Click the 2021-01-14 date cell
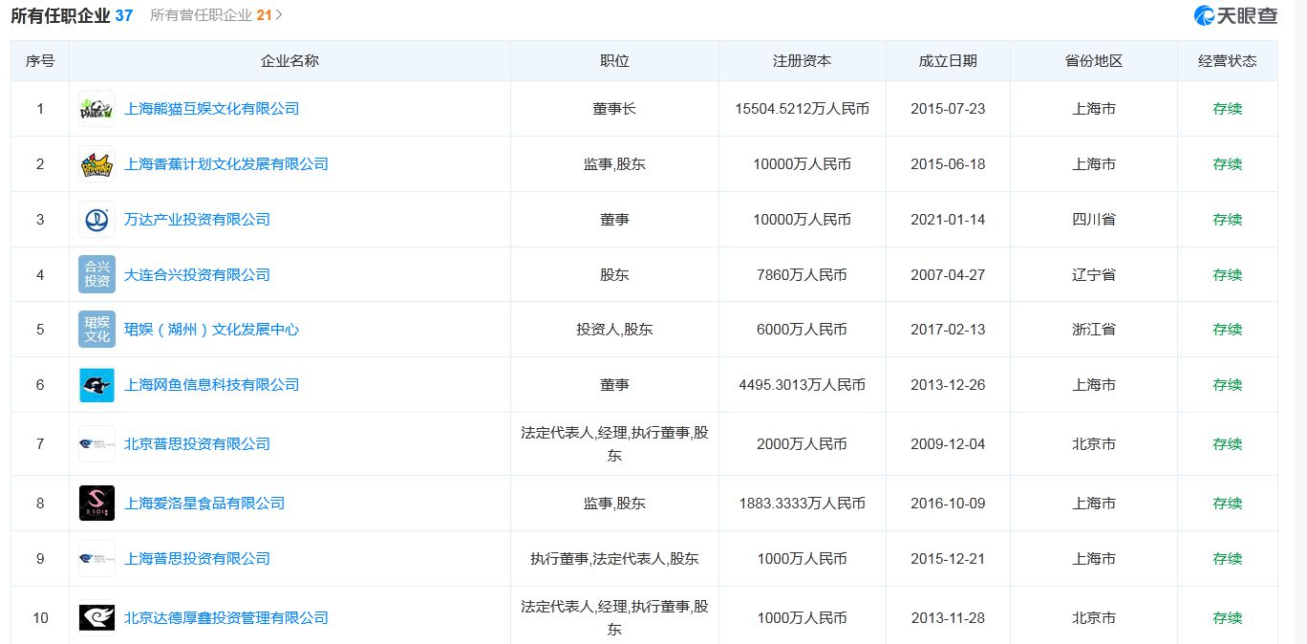 (x=948, y=220)
